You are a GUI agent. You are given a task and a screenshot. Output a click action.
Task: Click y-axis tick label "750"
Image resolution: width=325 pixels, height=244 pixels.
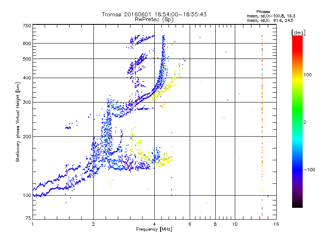[27, 26]
